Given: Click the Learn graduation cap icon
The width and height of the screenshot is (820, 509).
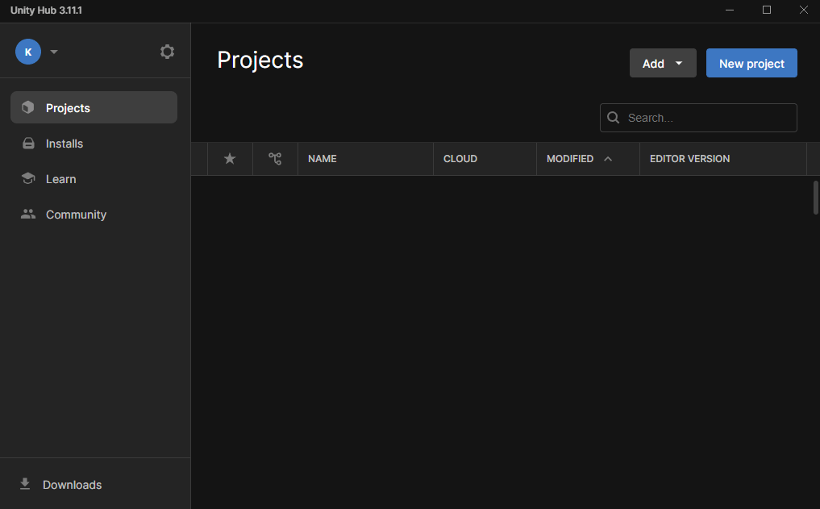Looking at the screenshot, I should [28, 179].
